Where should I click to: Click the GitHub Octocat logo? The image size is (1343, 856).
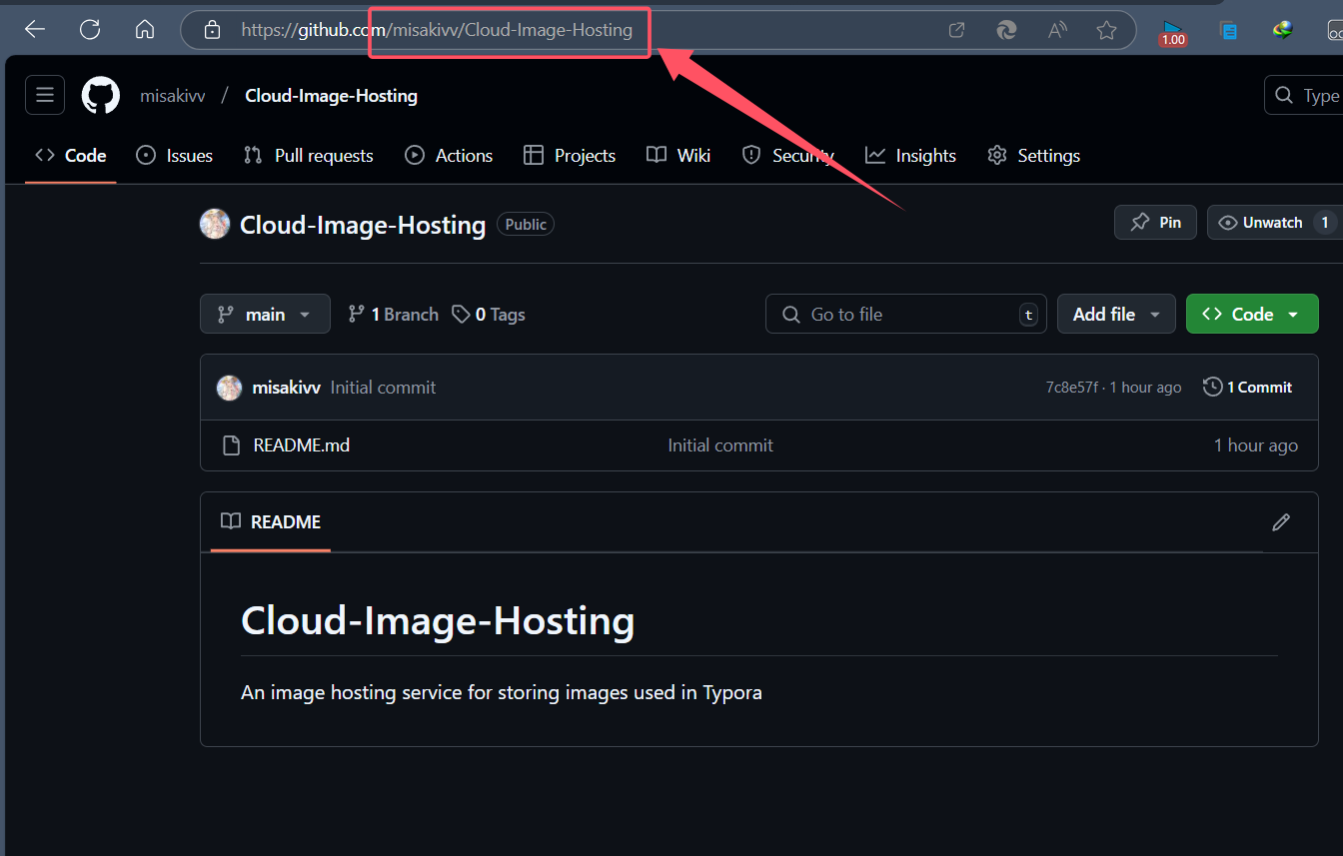tap(101, 95)
